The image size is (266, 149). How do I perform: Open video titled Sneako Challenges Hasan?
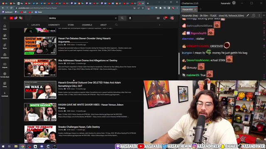(79, 127)
